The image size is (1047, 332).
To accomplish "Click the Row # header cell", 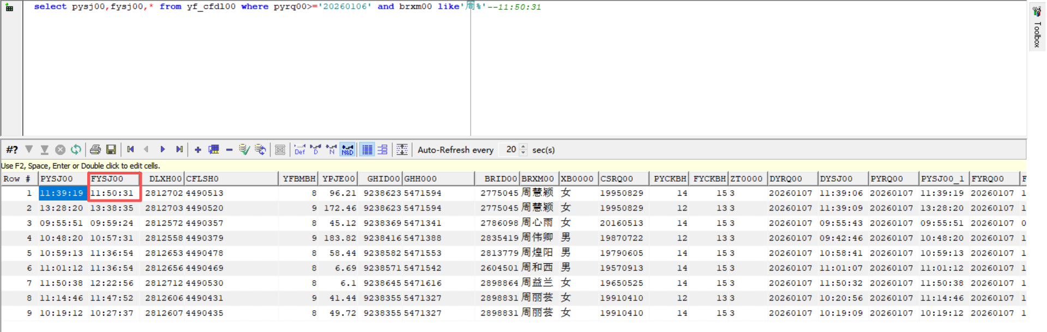I will 19,179.
